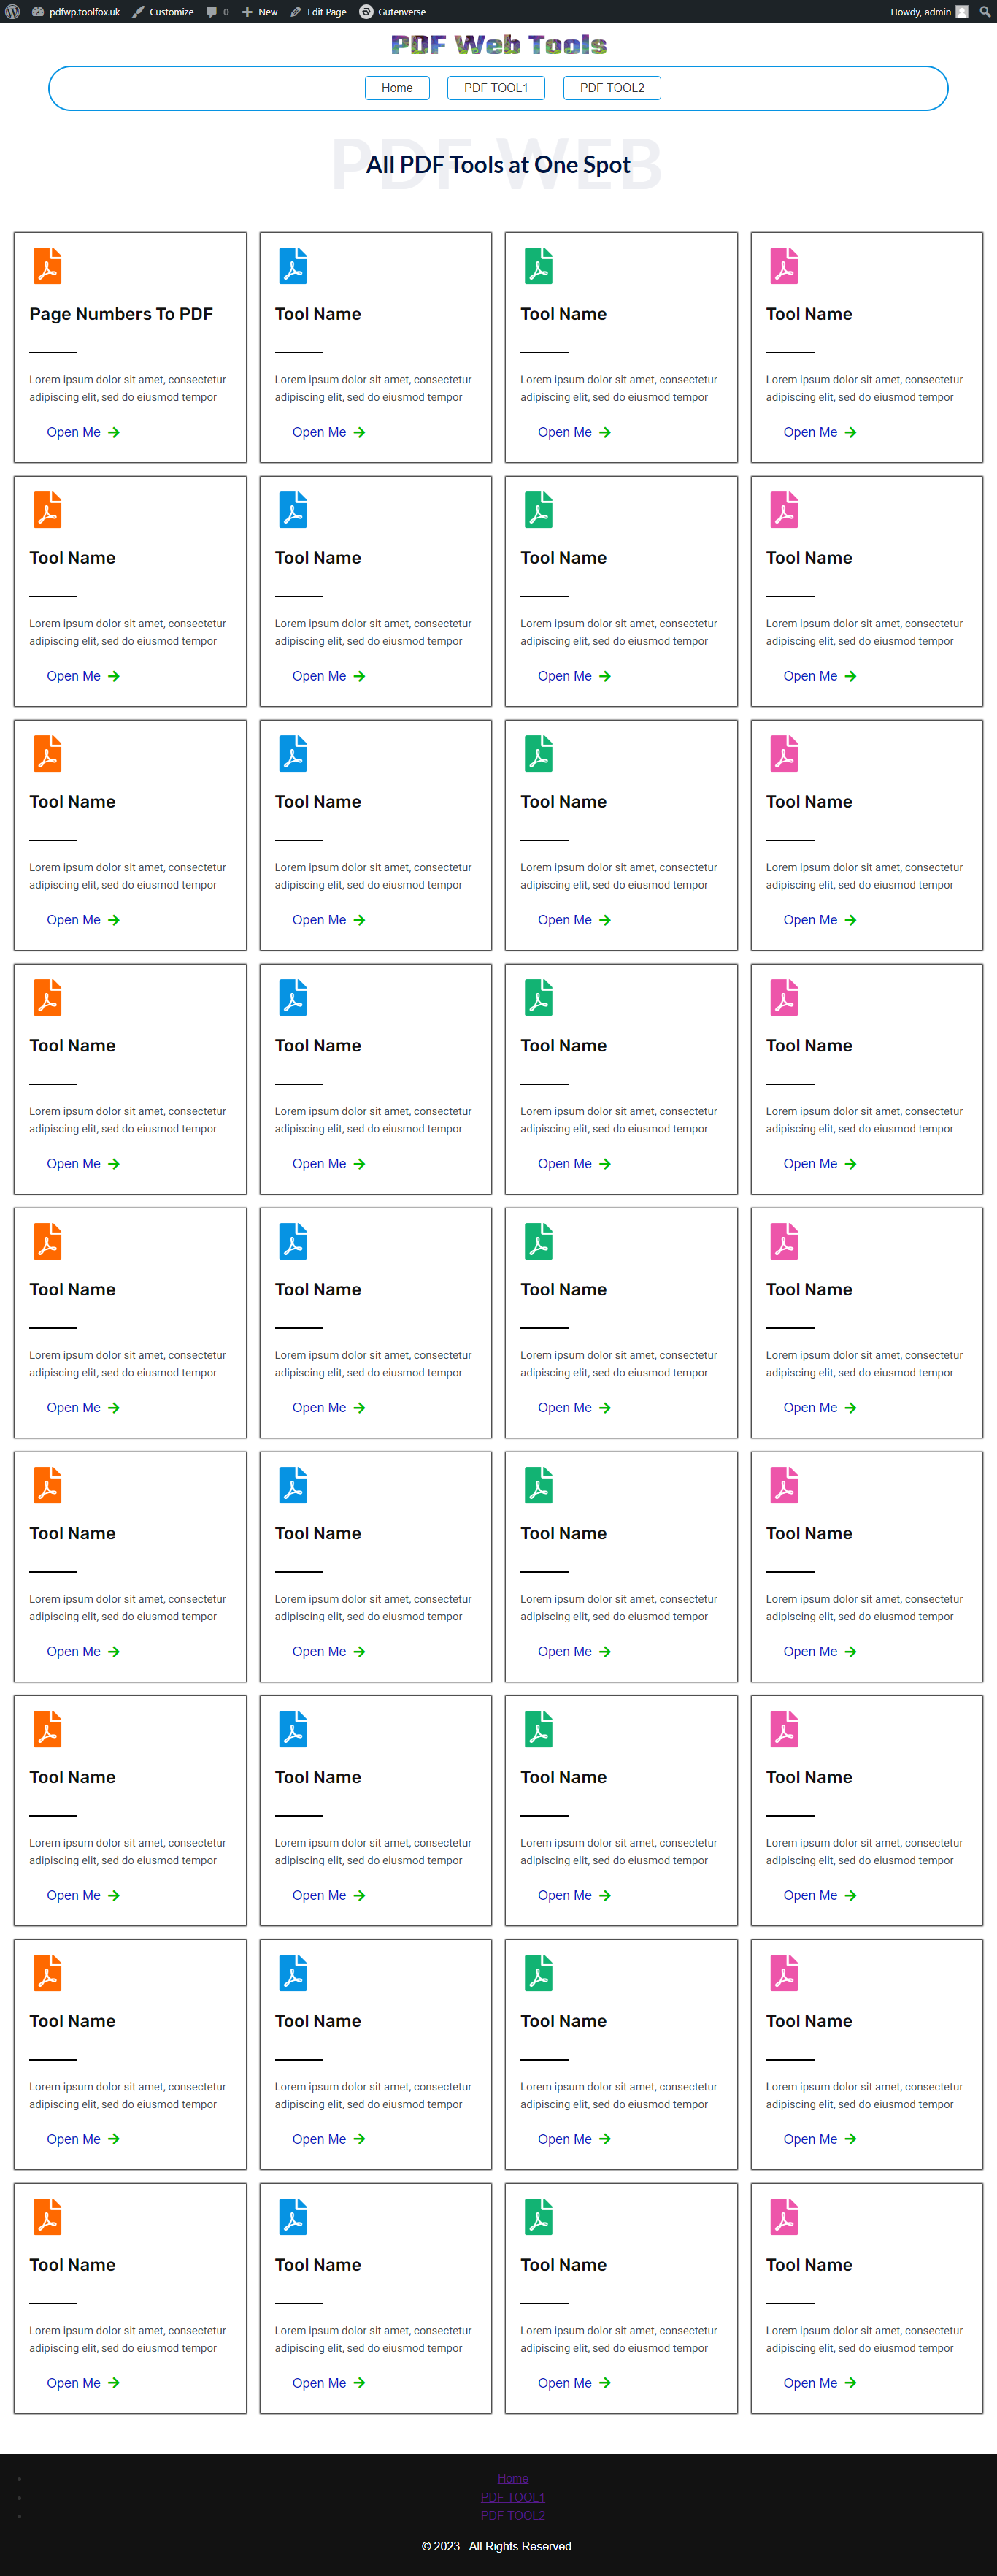Click the pink PDF icon in top row
The width and height of the screenshot is (997, 2576).
tap(784, 266)
